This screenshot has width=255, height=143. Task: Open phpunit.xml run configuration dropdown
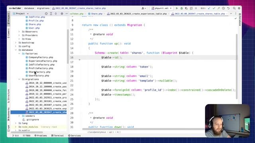pyautogui.click(x=161, y=8)
